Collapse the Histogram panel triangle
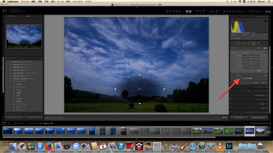The image size is (273, 153). (x=267, y=17)
